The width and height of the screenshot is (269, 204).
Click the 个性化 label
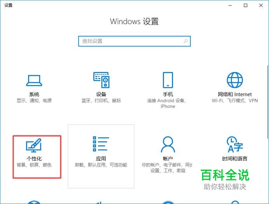(x=34, y=158)
